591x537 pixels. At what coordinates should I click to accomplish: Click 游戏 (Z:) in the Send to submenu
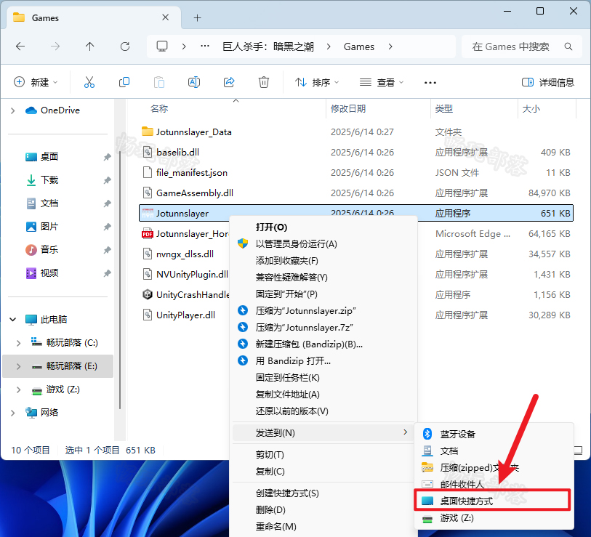pos(492,518)
